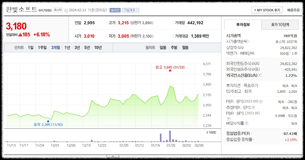Show the 월봉 candlestick chart

click(x=185, y=48)
